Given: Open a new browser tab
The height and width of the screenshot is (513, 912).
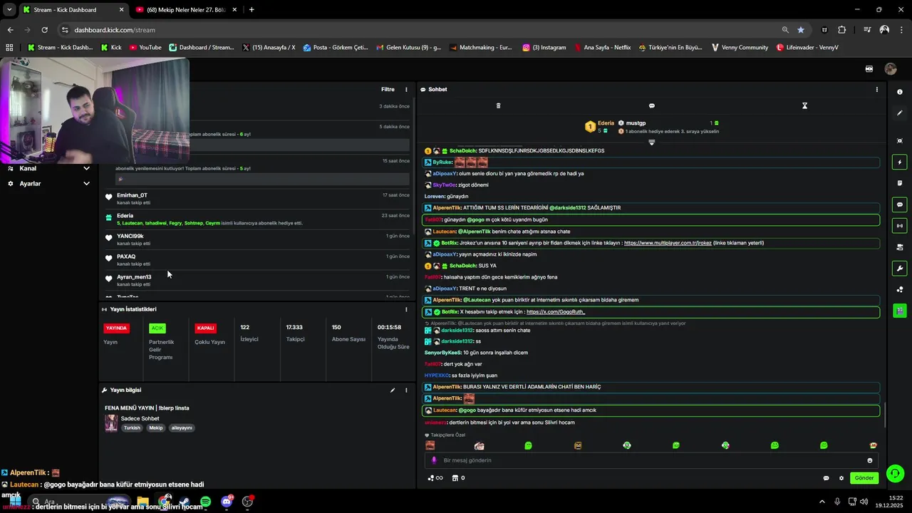Looking at the screenshot, I should [252, 10].
